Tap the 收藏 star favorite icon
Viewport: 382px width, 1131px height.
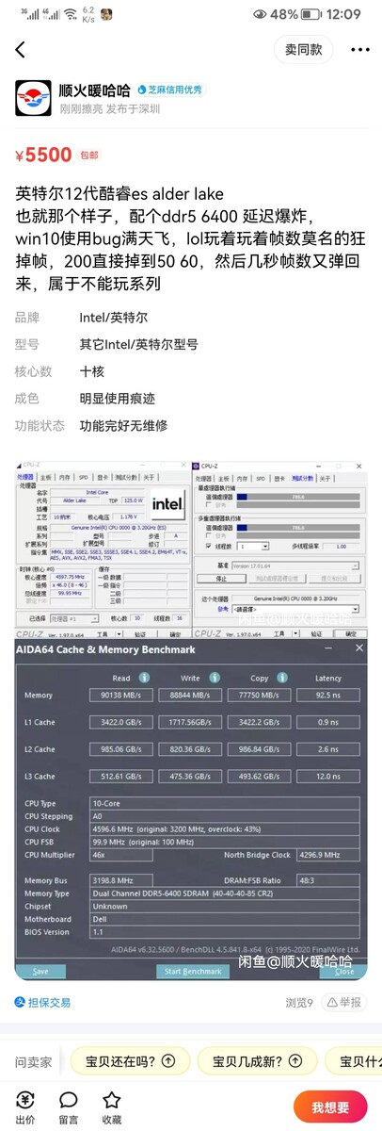coord(111,1107)
